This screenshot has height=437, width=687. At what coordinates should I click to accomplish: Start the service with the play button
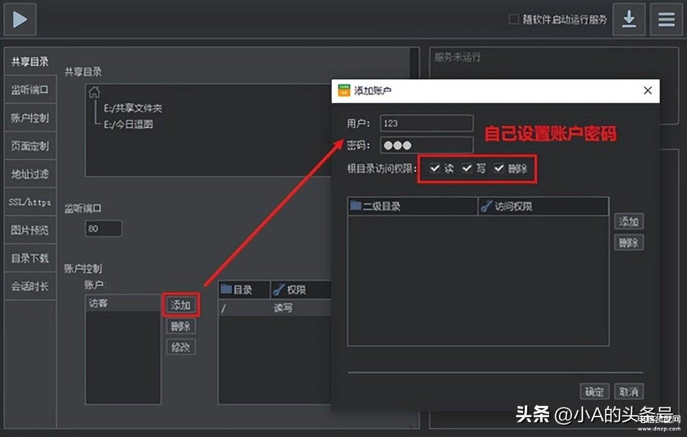[20, 19]
